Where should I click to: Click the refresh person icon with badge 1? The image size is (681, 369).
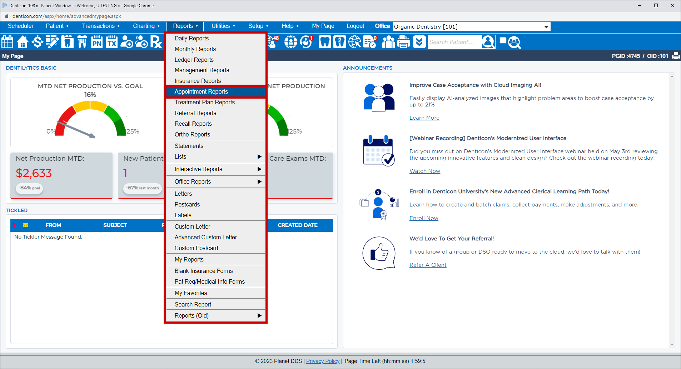coord(306,42)
